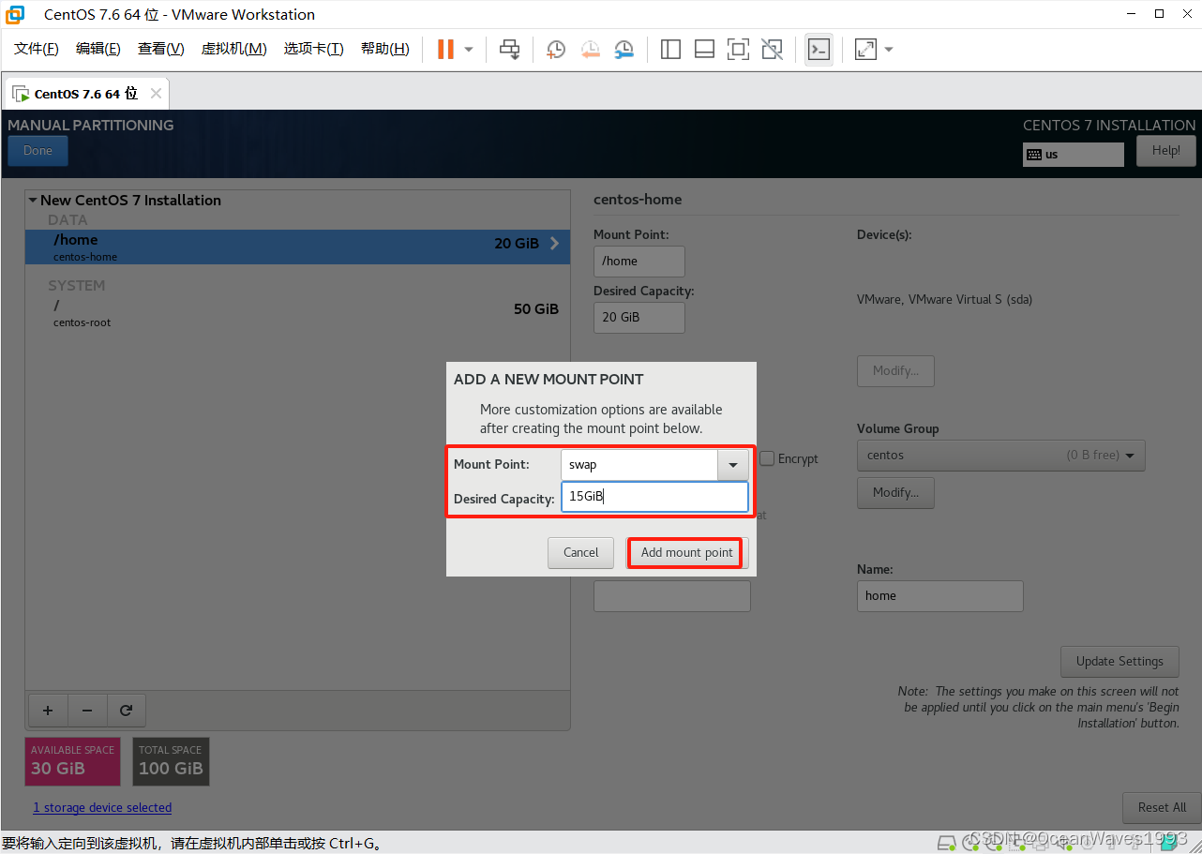The height and width of the screenshot is (854, 1202).
Task: Open the stretch display dropdown arrow
Action: click(x=889, y=49)
